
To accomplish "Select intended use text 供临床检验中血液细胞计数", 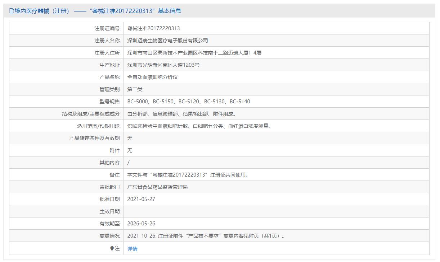I will (x=199, y=126).
